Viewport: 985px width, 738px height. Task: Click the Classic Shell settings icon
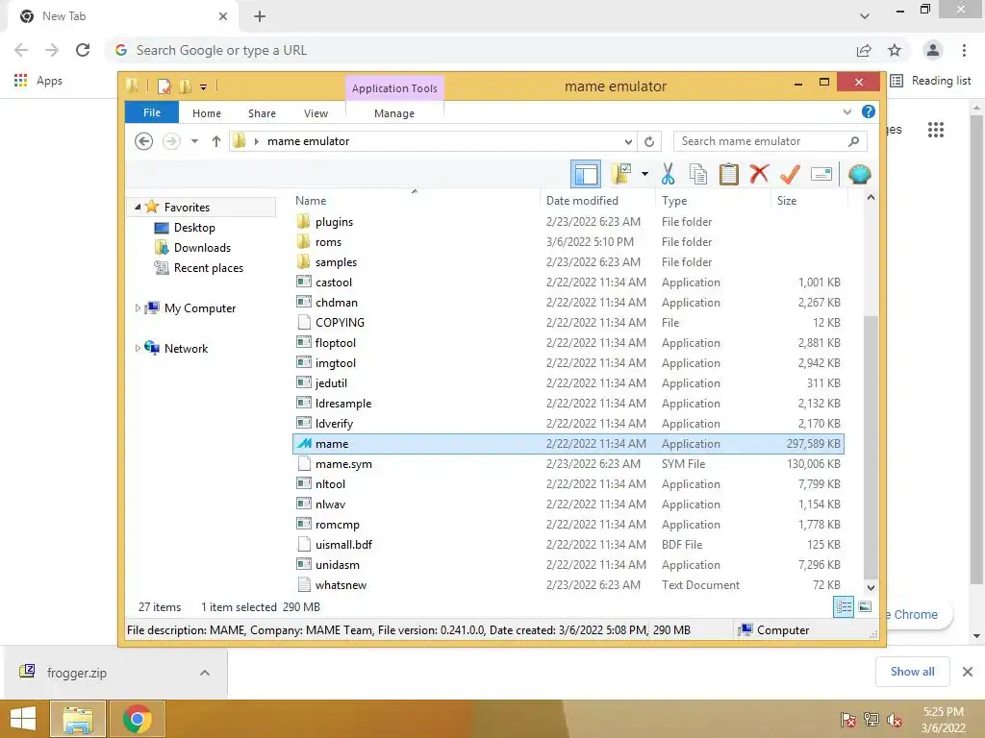859,174
